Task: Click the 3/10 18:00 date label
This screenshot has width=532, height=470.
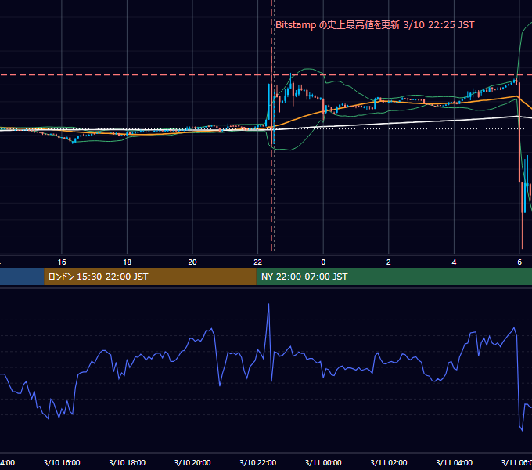Action: [x=128, y=462]
